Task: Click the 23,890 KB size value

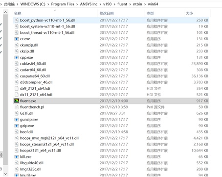Action: (x=200, y=64)
